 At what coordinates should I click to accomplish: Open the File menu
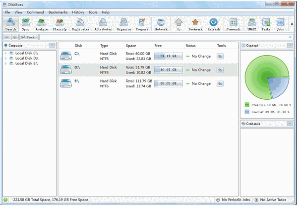[x=7, y=12]
